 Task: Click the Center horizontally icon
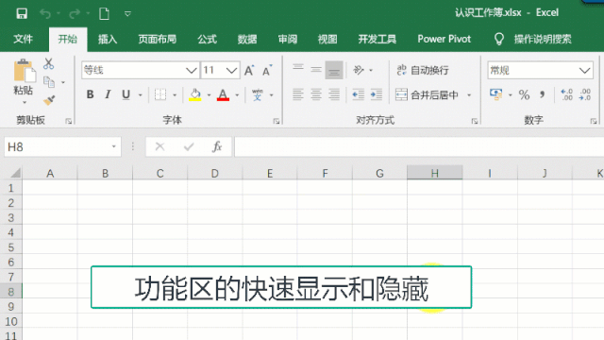click(316, 94)
